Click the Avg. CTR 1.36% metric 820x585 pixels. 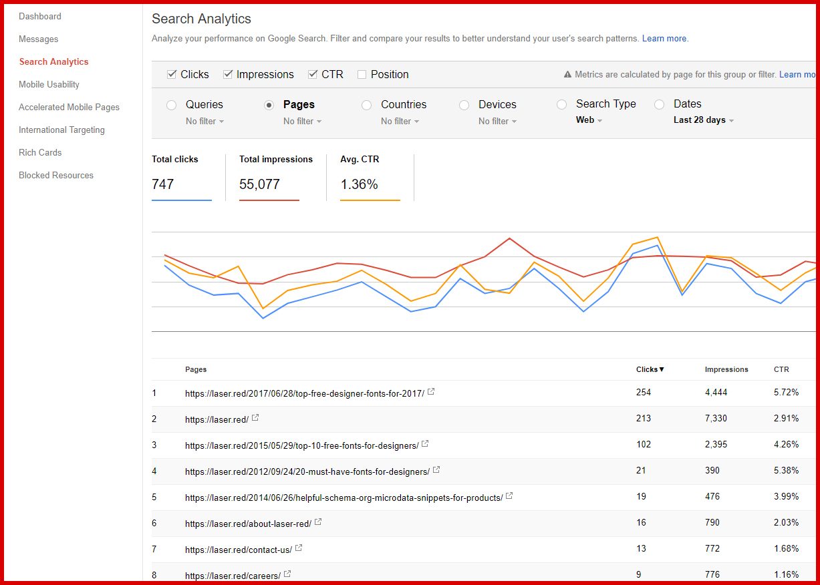(x=370, y=176)
